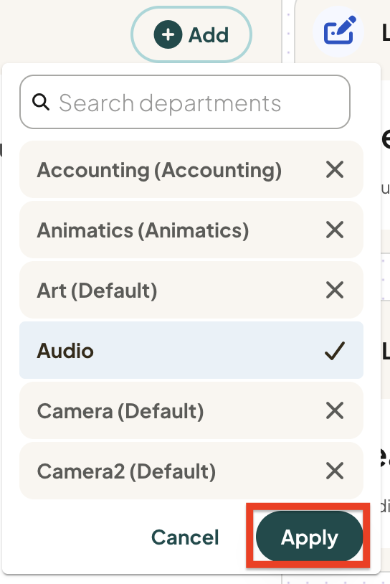Click the magnifier search icon
Image resolution: width=390 pixels, height=584 pixels.
tap(41, 102)
